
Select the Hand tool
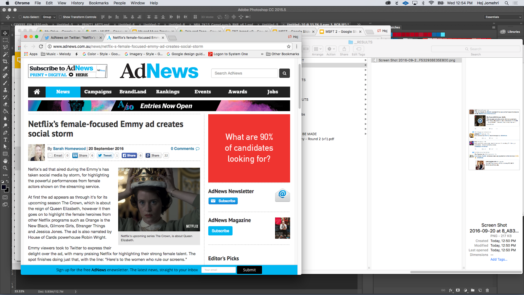pyautogui.click(x=5, y=161)
